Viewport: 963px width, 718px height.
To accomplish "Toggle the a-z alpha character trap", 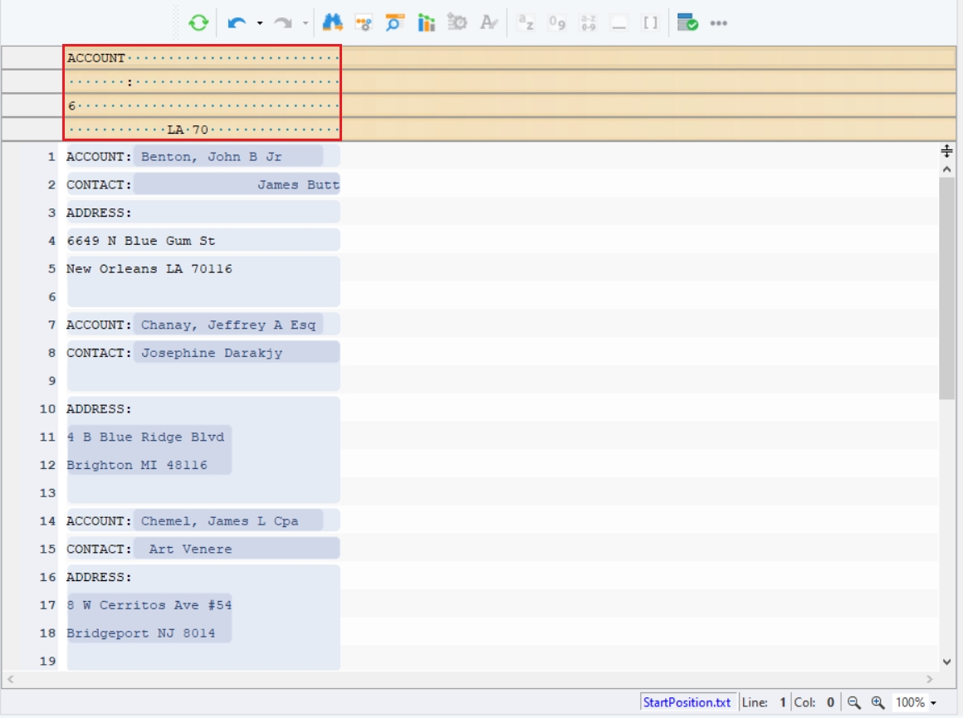I will (525, 23).
